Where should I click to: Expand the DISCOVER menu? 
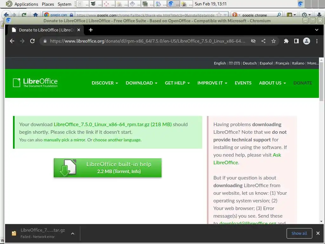tap(105, 83)
